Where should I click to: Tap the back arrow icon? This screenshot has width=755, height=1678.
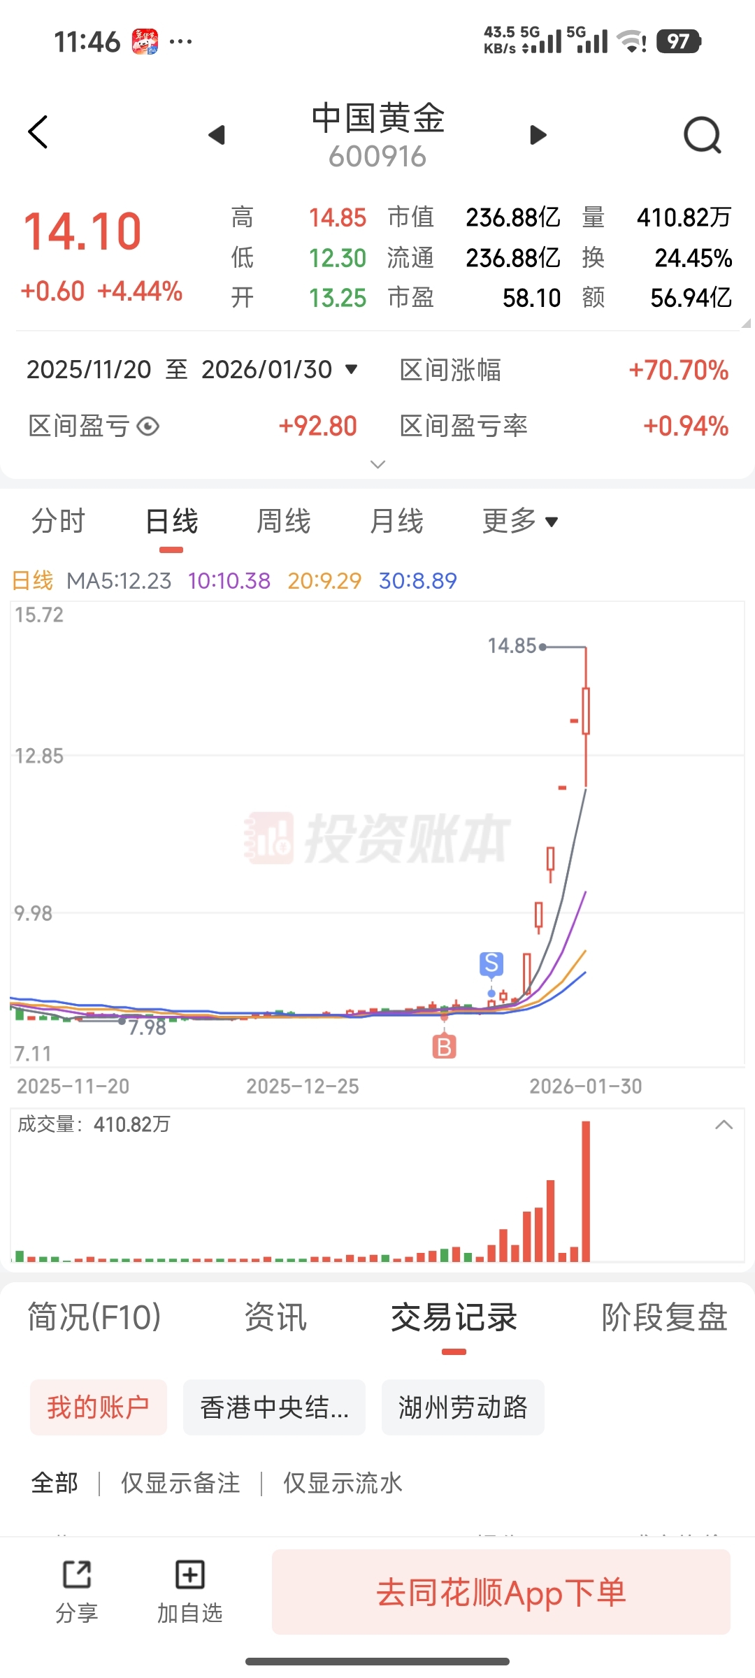click(x=38, y=132)
